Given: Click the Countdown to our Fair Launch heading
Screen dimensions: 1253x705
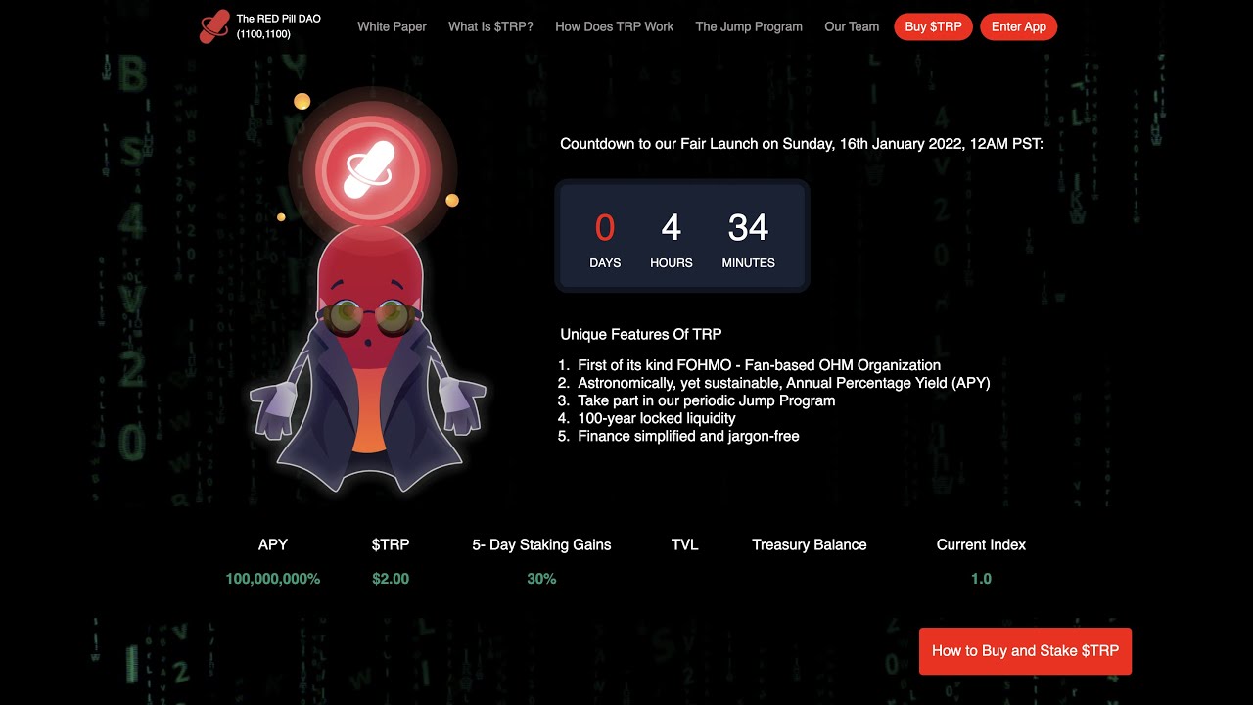Looking at the screenshot, I should pyautogui.click(x=802, y=144).
